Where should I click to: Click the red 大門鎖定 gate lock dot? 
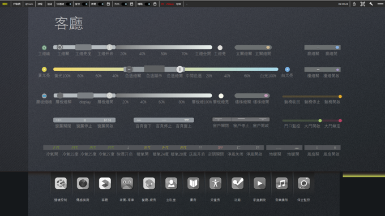pyautogui.click(x=340, y=120)
